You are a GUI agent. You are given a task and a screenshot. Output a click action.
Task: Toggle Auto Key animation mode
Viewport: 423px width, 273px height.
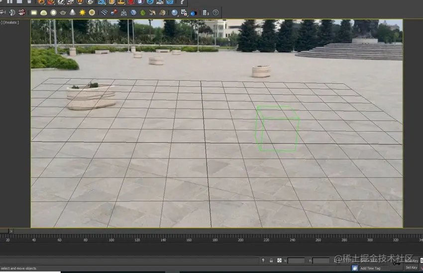[411, 261]
